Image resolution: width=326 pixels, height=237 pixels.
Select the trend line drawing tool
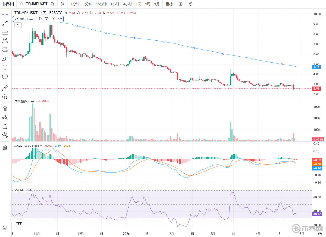click(x=5, y=23)
